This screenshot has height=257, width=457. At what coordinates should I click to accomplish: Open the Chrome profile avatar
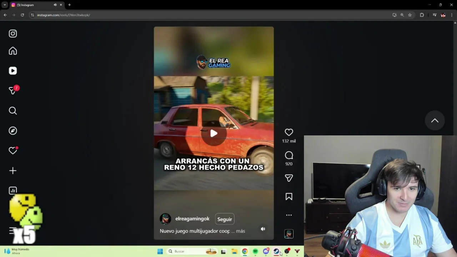point(443,15)
